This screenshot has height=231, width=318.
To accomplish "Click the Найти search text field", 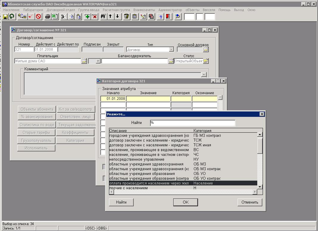I will click(192, 123).
